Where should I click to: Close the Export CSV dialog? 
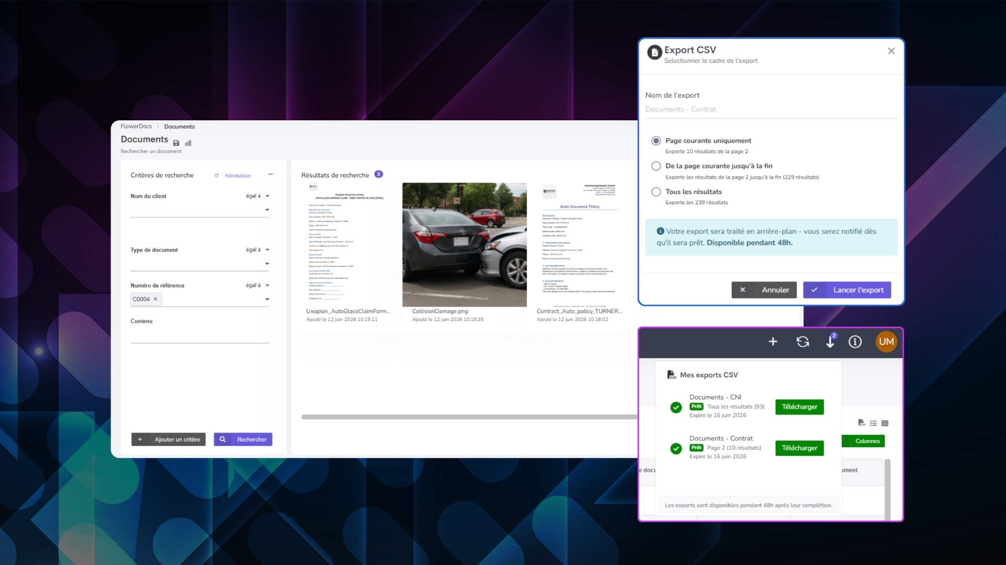pos(891,51)
